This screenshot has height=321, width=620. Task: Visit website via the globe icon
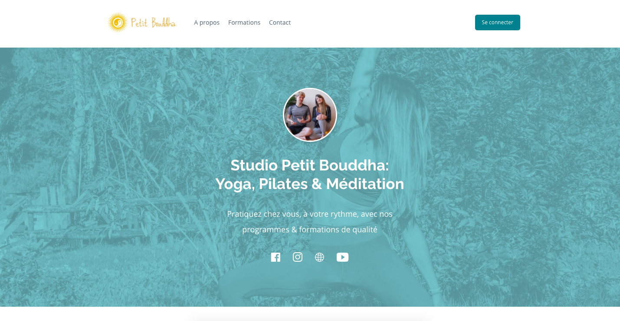(320, 257)
